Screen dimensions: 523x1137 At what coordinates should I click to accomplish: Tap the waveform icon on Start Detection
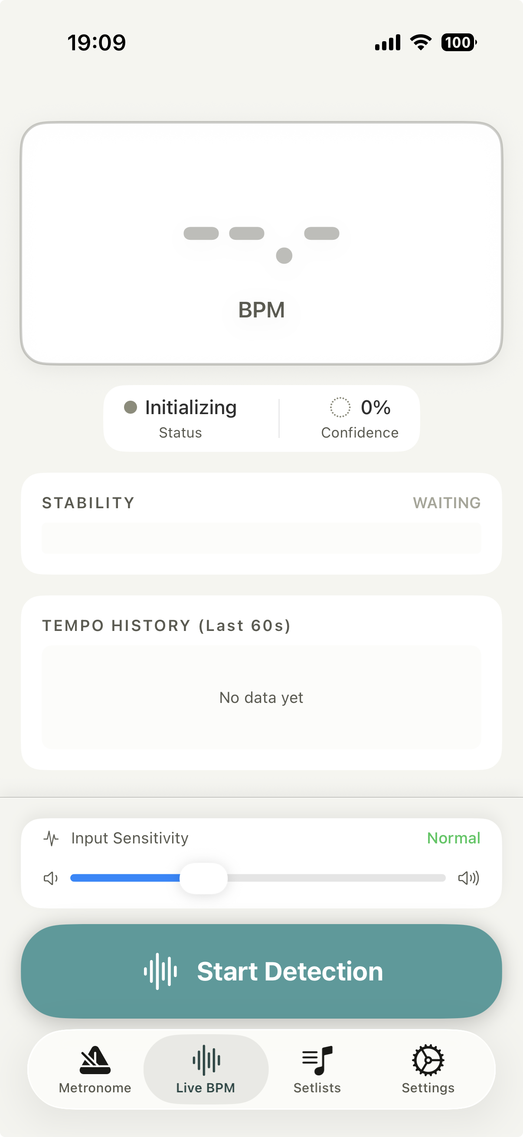(x=160, y=971)
